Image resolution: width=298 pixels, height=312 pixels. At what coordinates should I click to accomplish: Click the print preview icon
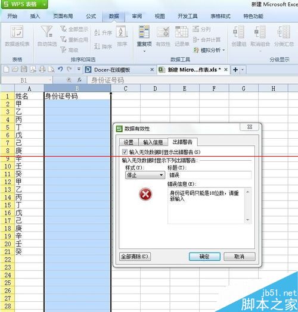(x=51, y=70)
